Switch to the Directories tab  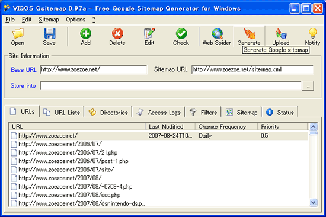point(108,113)
